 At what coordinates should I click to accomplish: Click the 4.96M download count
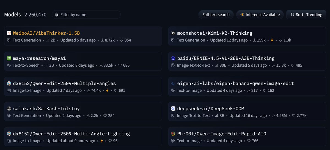pyautogui.click(x=282, y=116)
